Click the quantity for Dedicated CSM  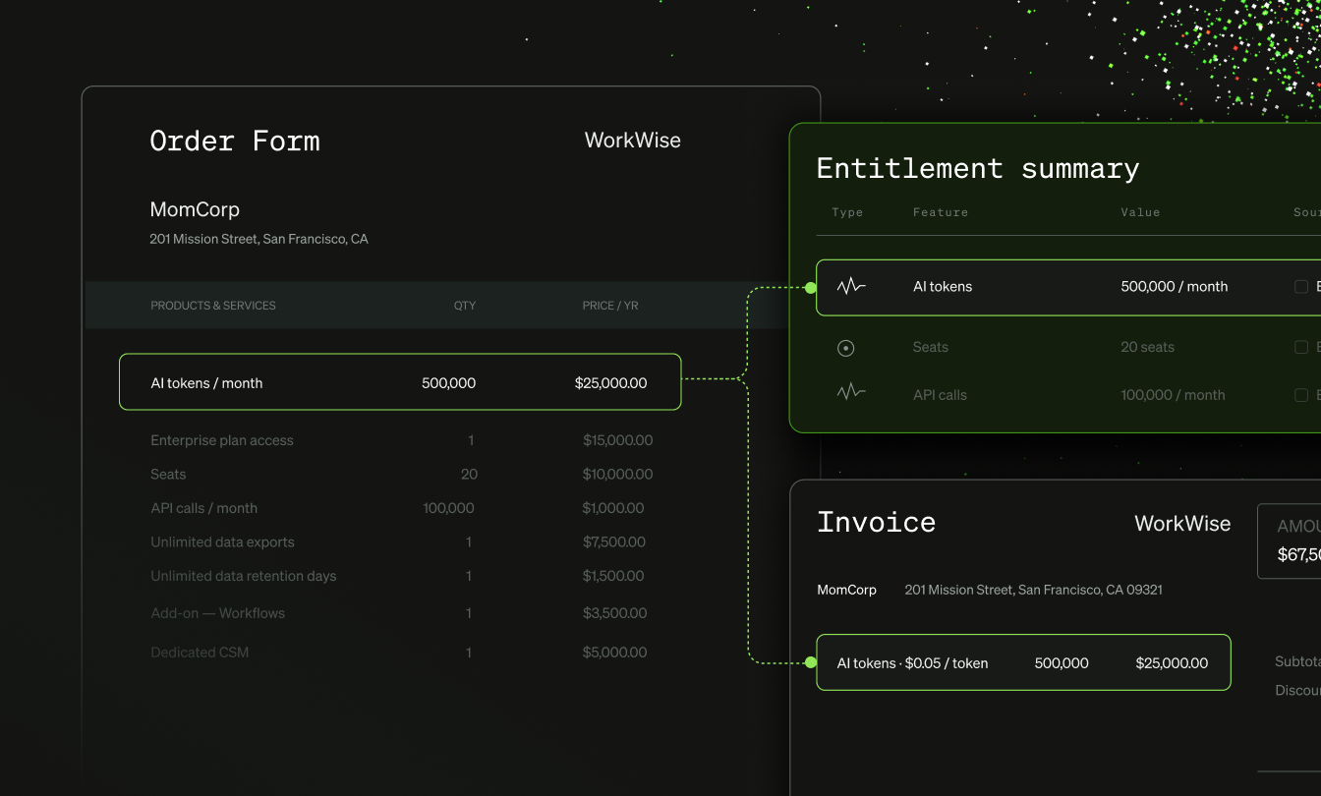(x=469, y=653)
